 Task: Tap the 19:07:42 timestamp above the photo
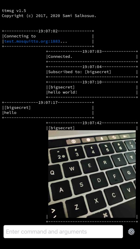(92, 123)
